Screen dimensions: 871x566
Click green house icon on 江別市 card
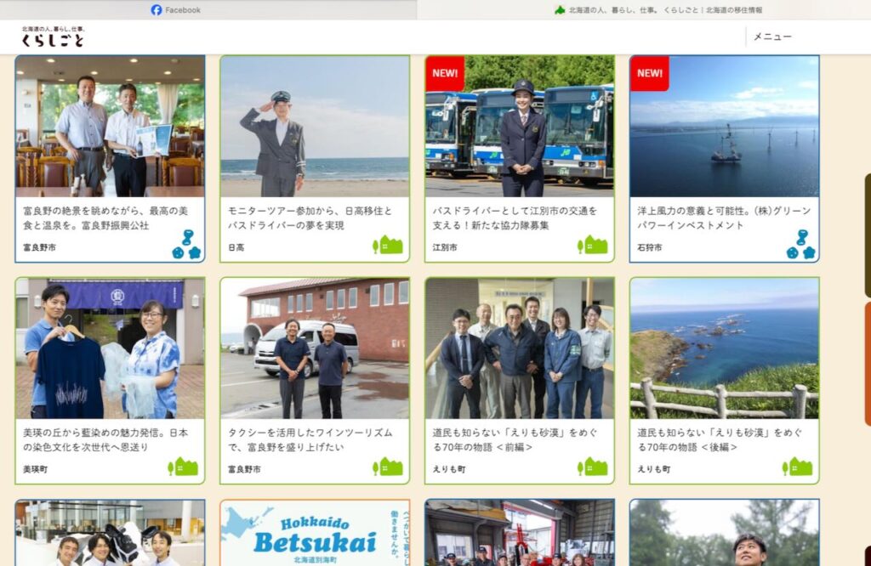tap(592, 246)
